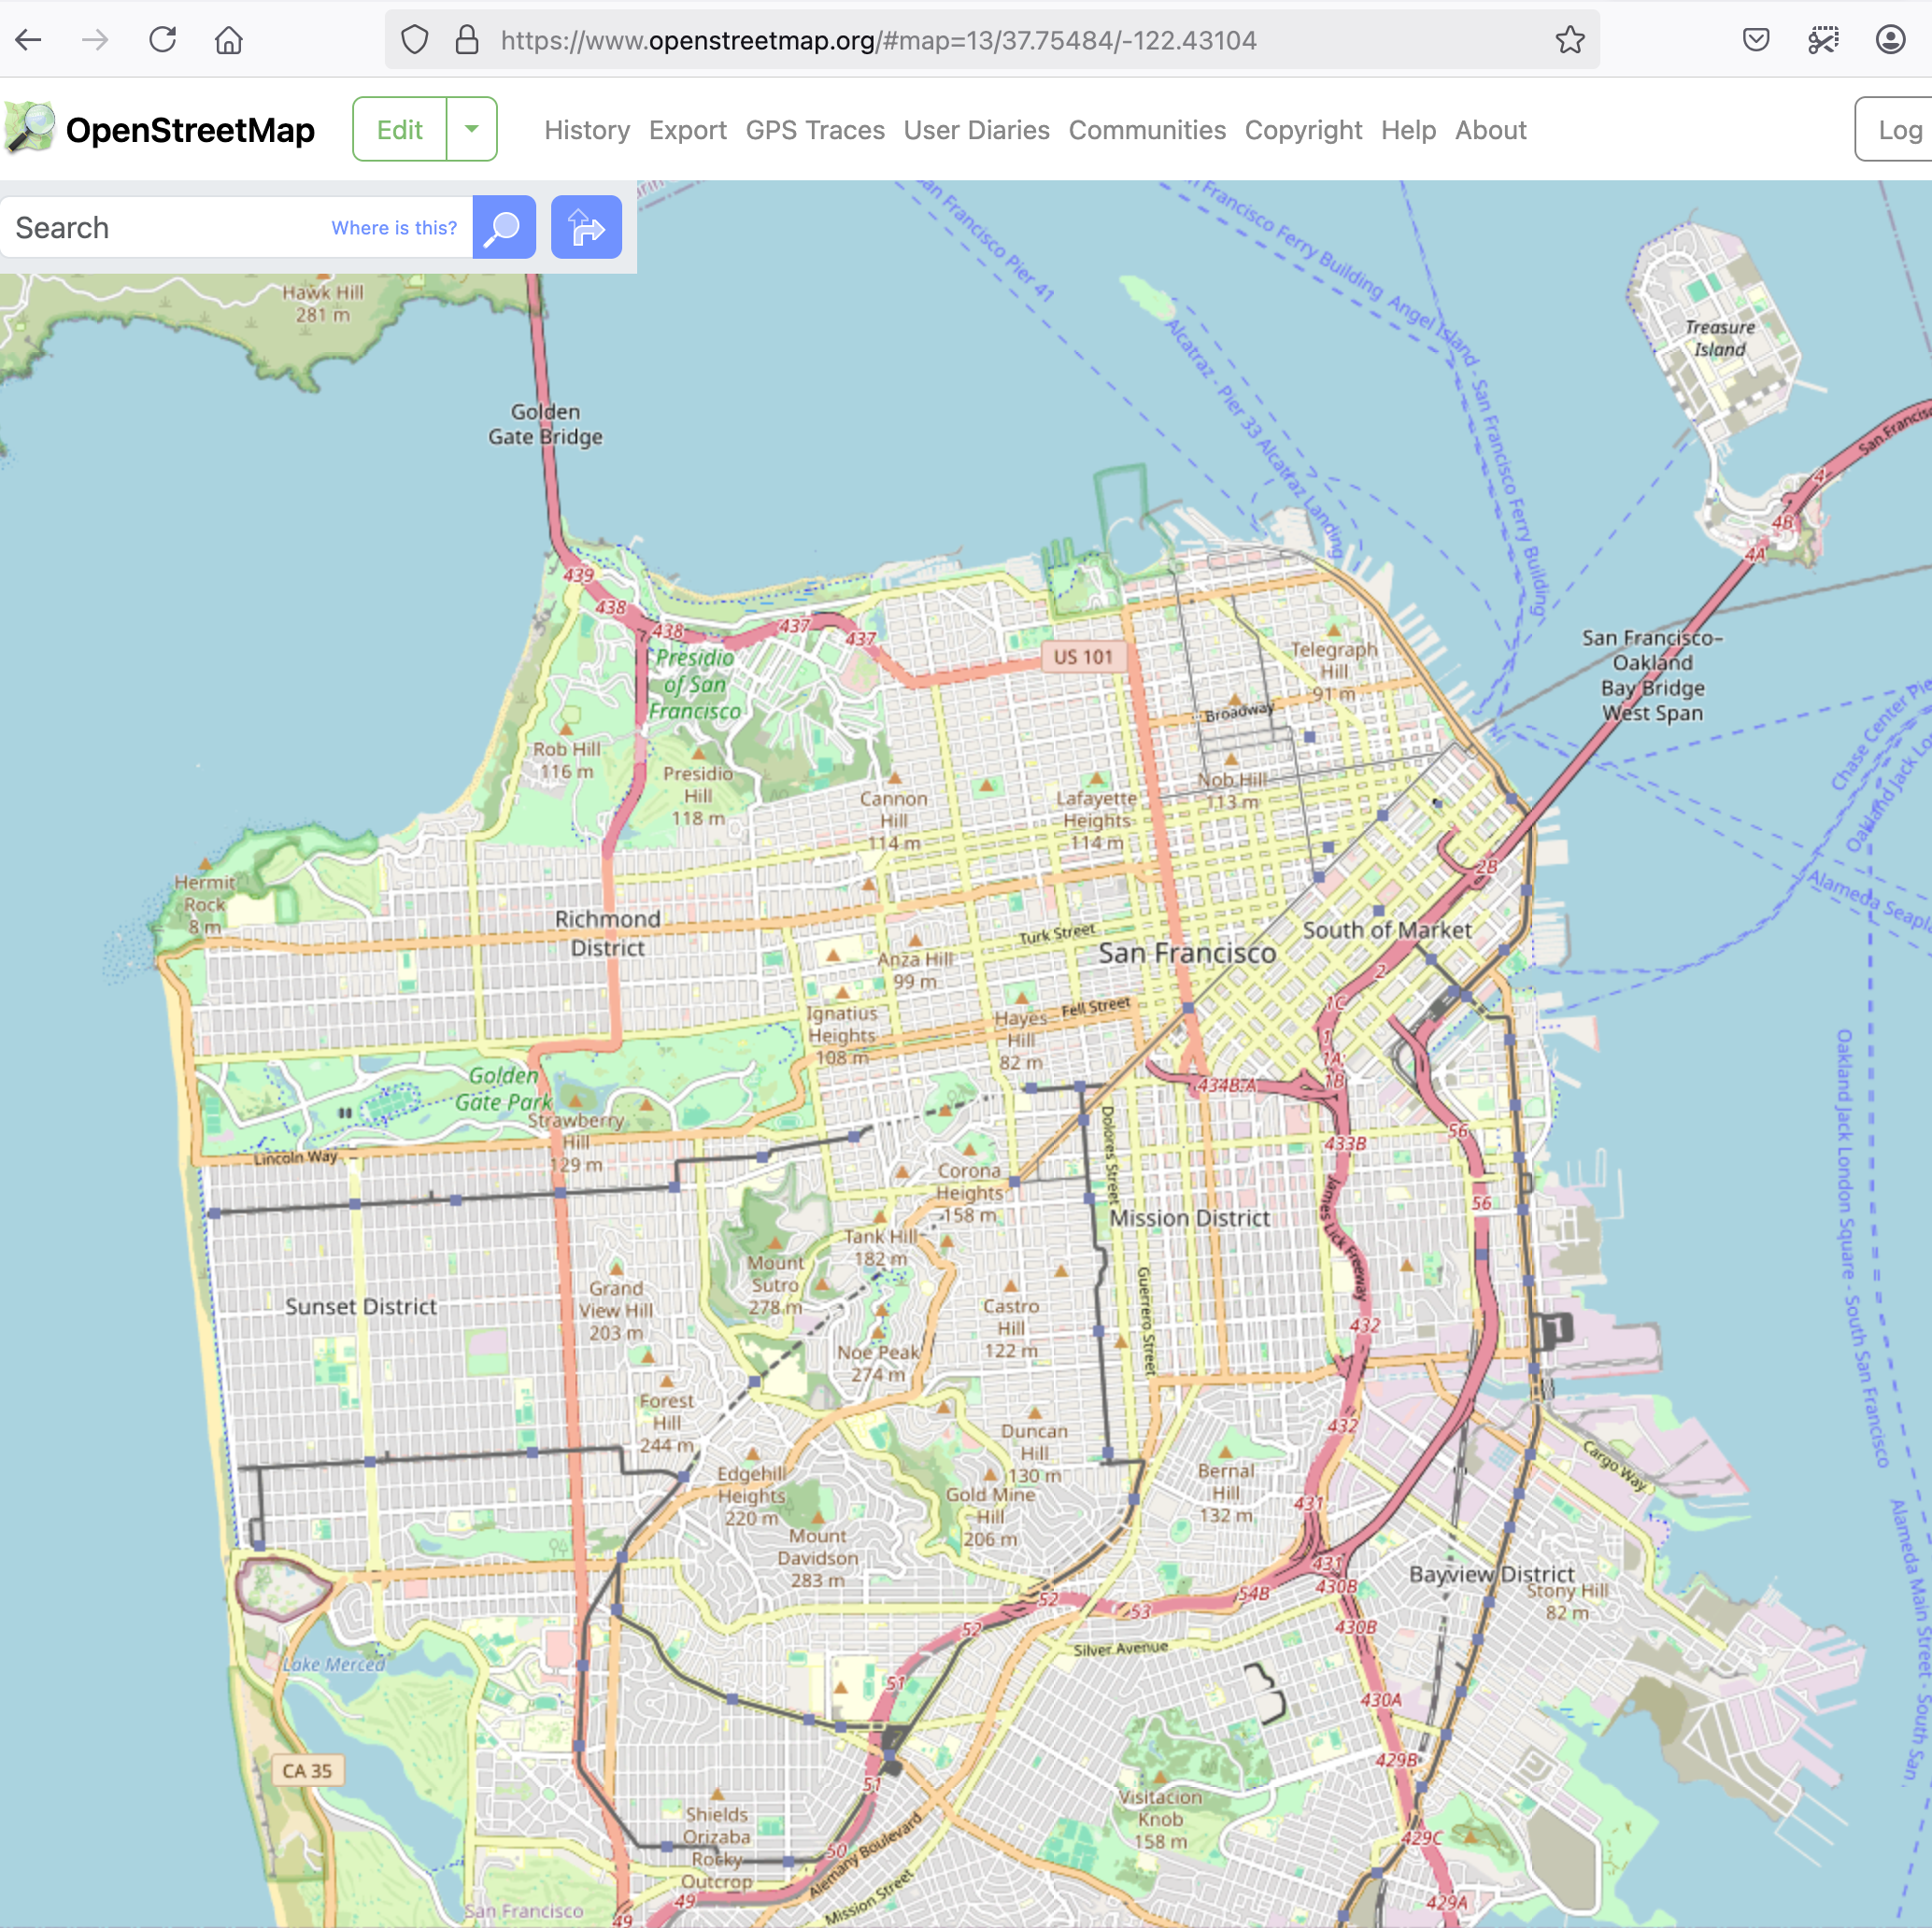Open User Diaries
The width and height of the screenshot is (1932, 1928).
click(976, 130)
